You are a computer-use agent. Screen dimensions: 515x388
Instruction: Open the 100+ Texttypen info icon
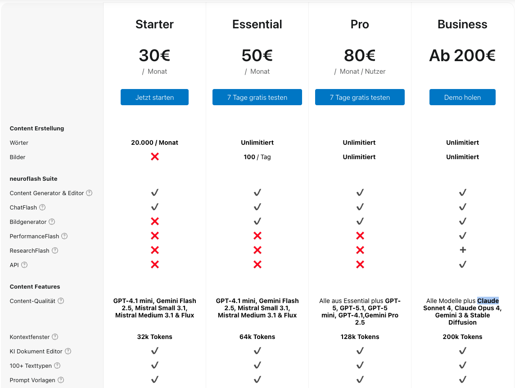click(57, 366)
